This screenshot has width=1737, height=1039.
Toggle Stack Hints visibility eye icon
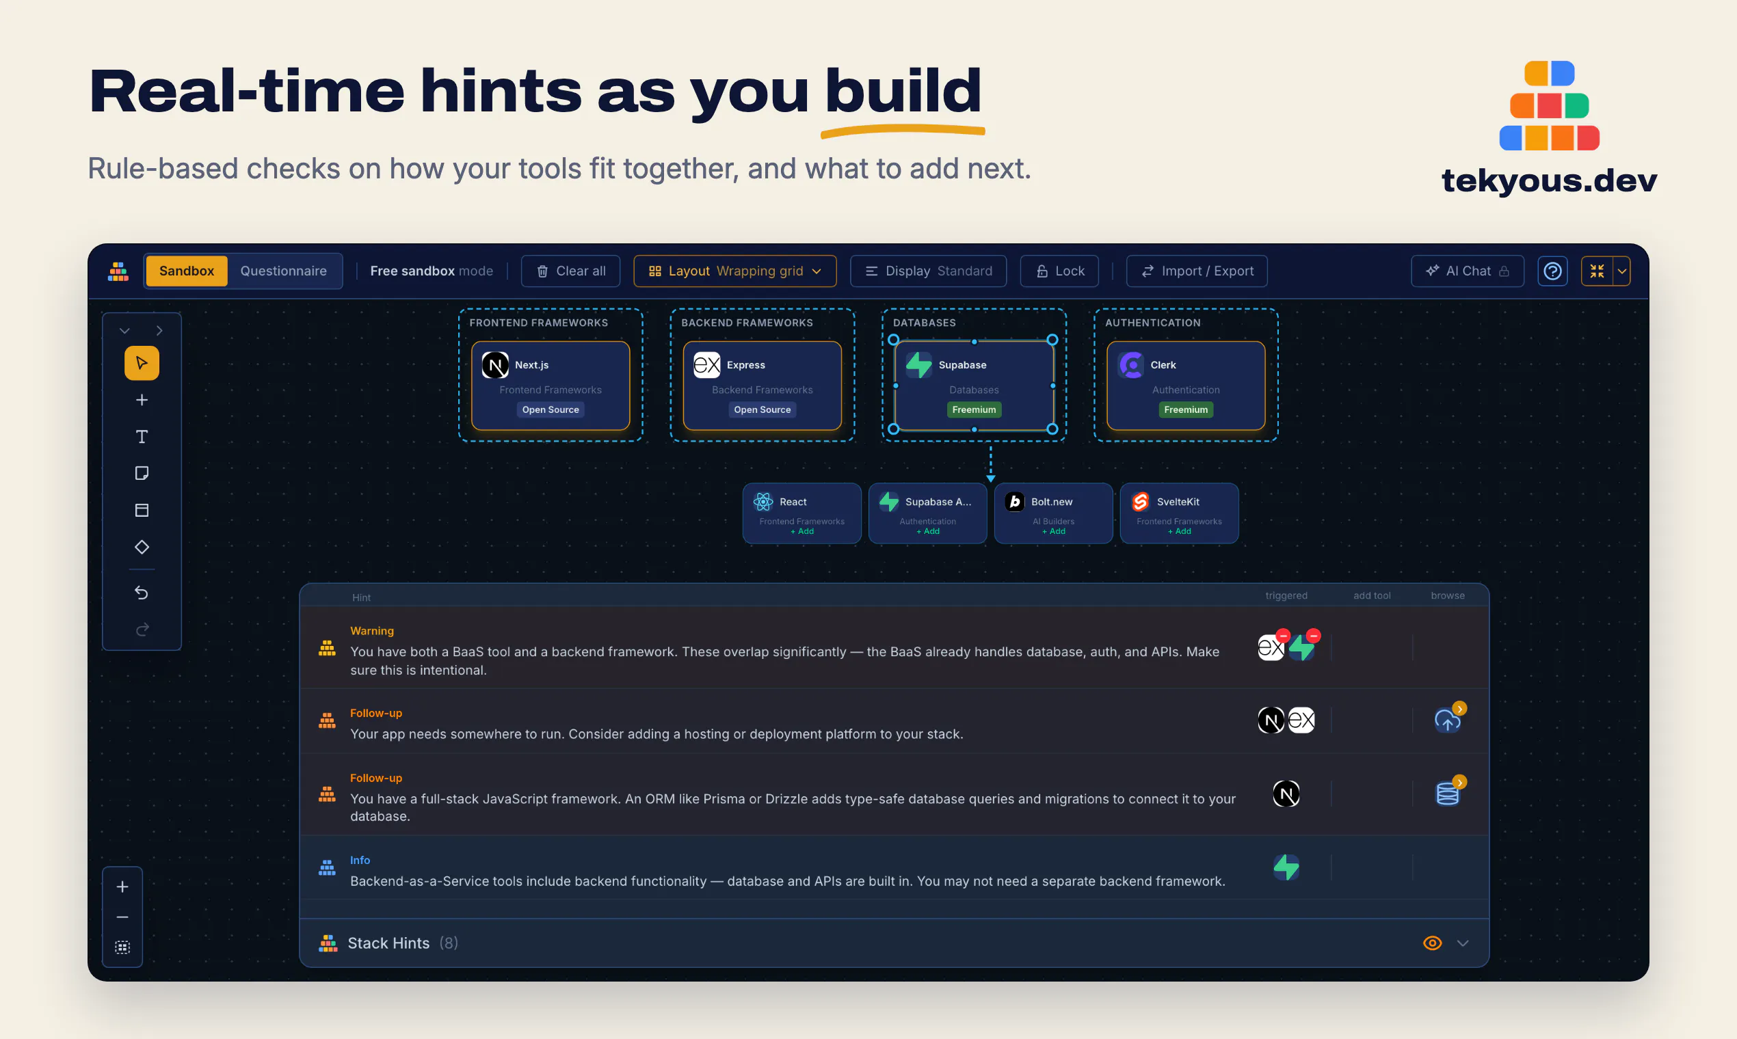click(1431, 943)
